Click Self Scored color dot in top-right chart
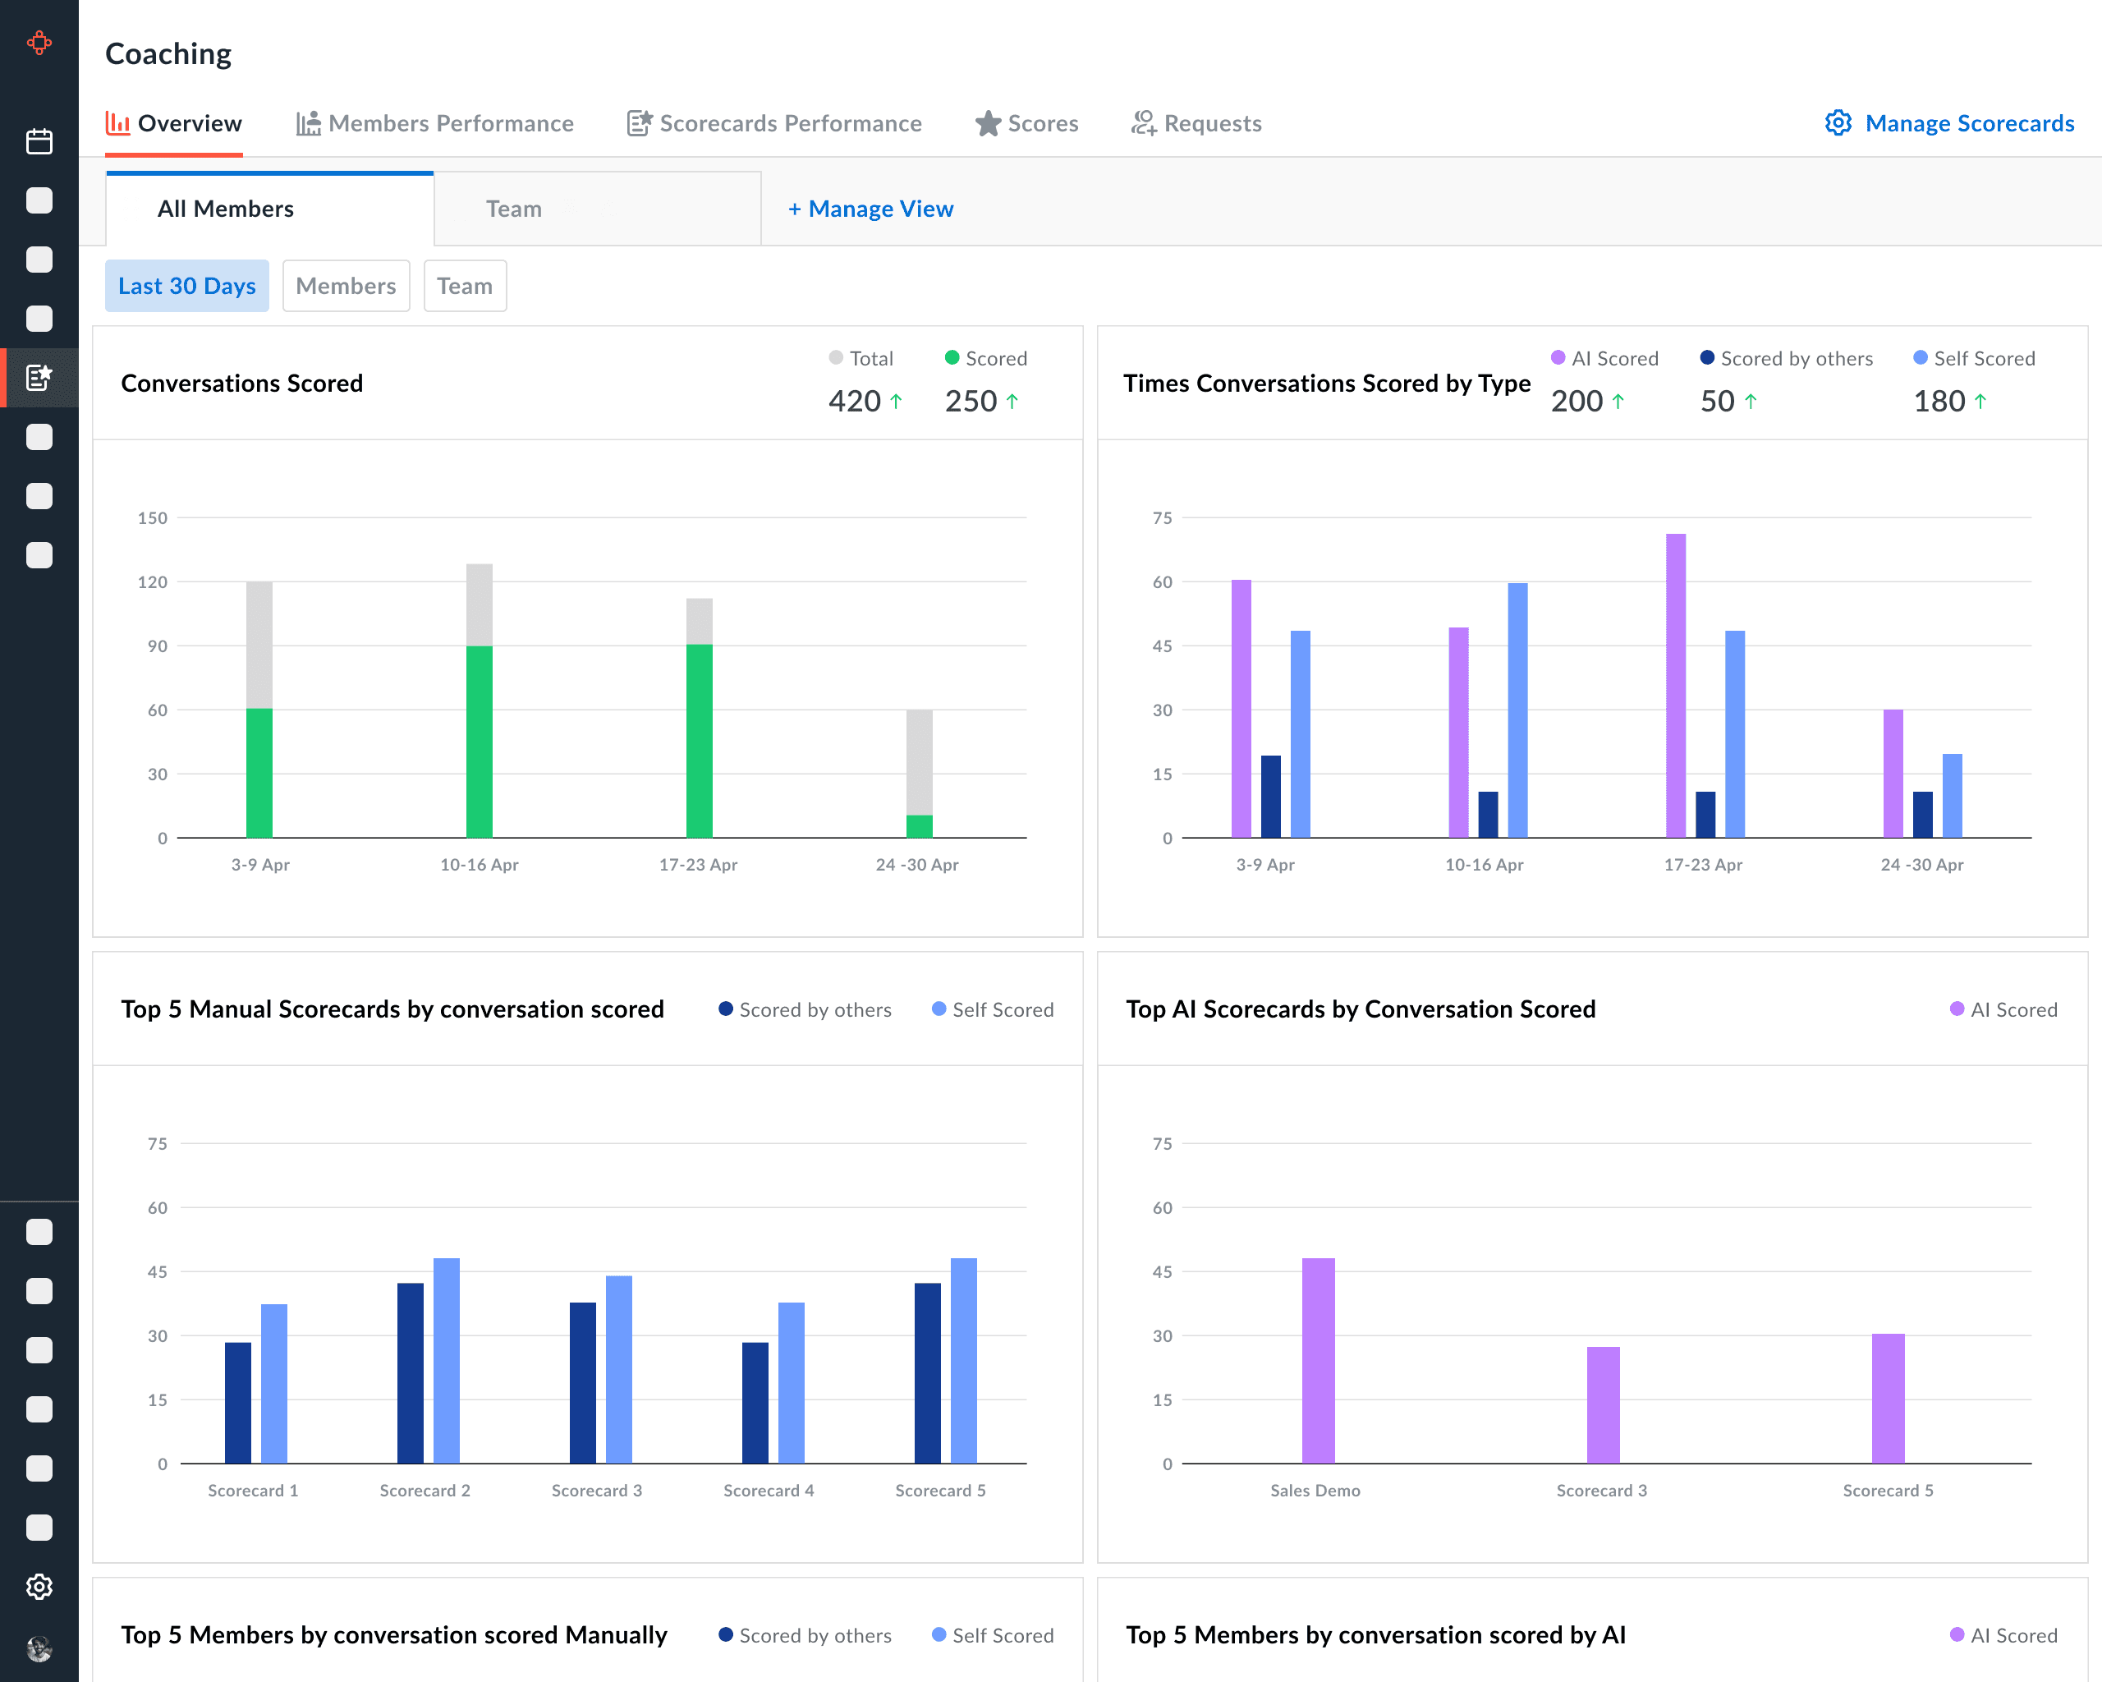2102x1682 pixels. coord(1920,358)
